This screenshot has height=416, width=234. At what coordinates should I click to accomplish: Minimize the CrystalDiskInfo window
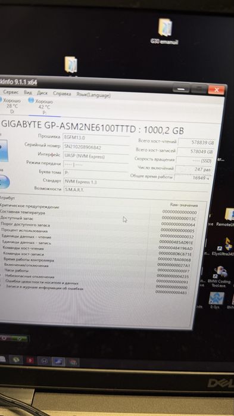181,88
